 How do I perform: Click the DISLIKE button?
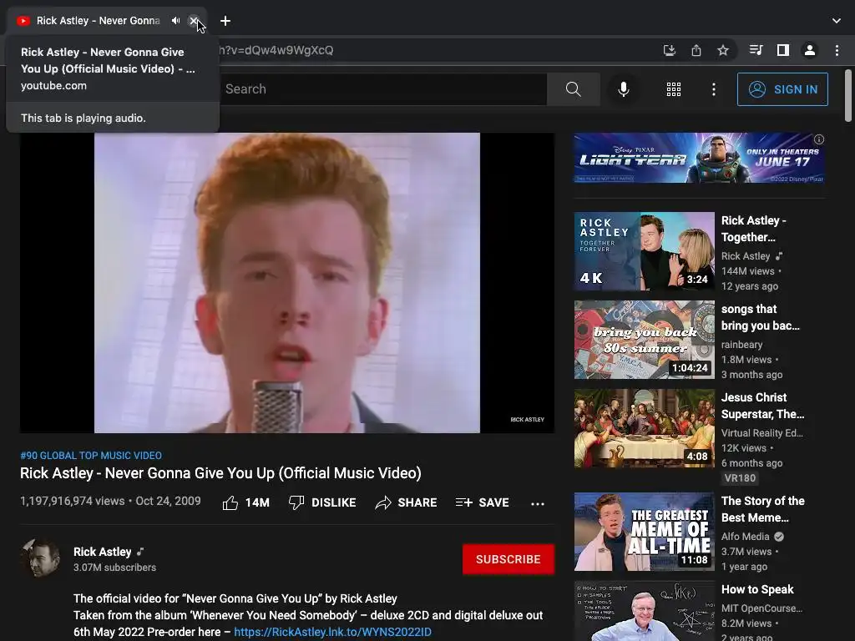(x=322, y=502)
